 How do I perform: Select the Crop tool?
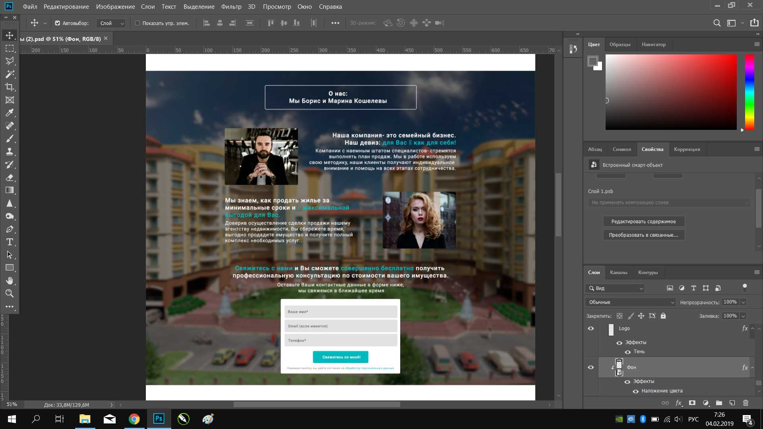(x=10, y=87)
